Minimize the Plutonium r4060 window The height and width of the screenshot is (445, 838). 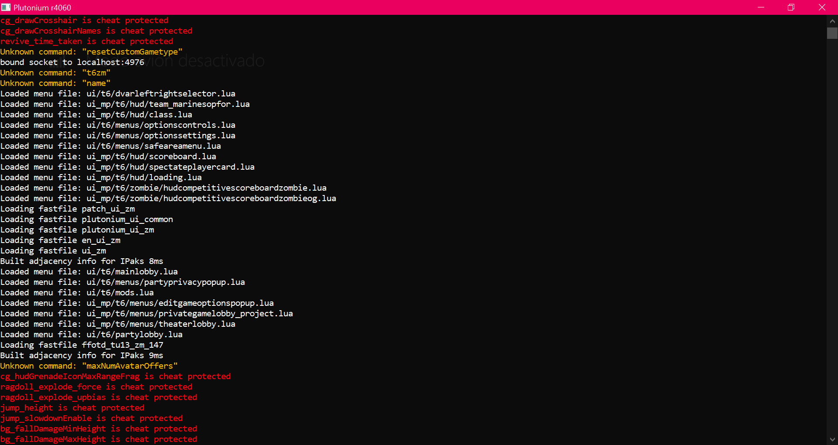point(761,7)
